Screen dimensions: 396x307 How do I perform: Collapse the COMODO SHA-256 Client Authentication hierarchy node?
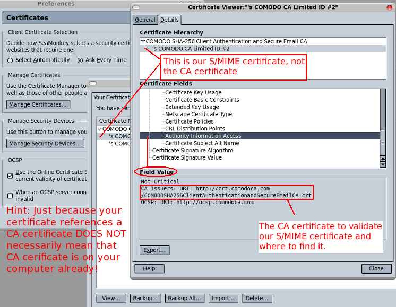(x=143, y=41)
